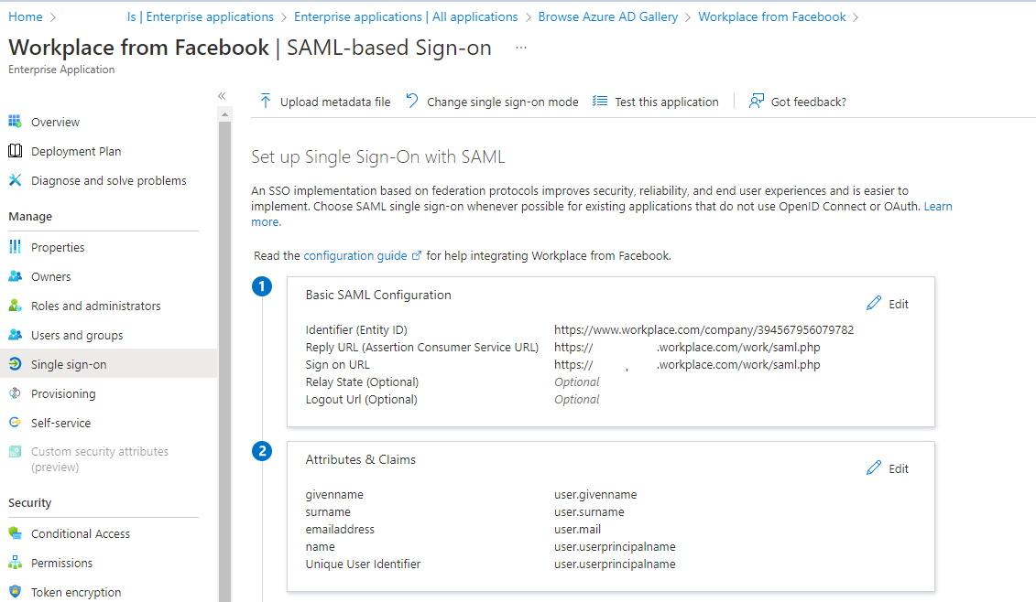
Task: Click Optional value for Logout Url
Action: [x=577, y=400]
